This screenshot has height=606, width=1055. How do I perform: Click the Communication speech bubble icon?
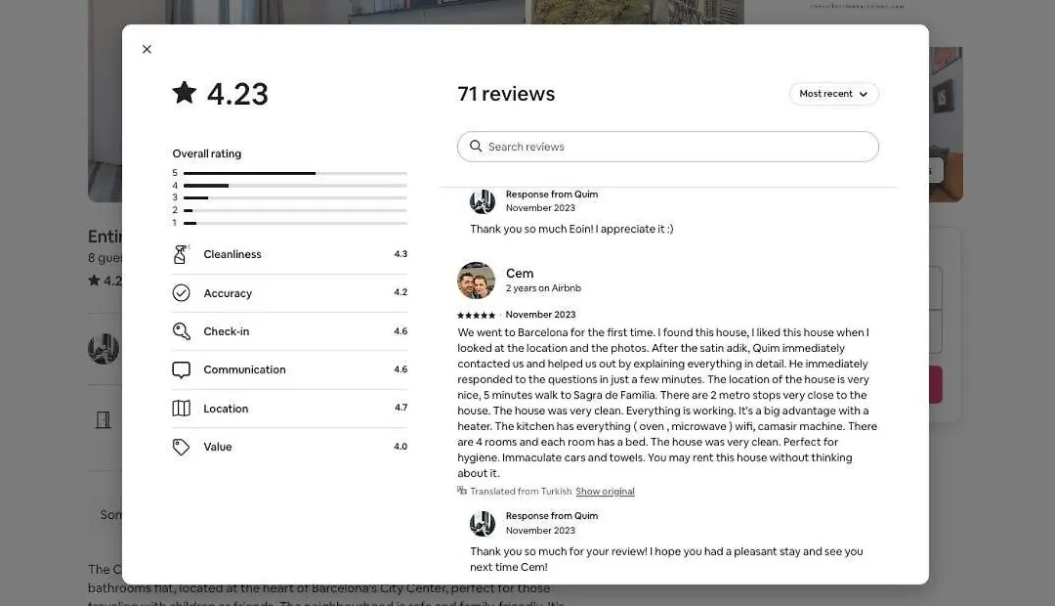pyautogui.click(x=181, y=369)
